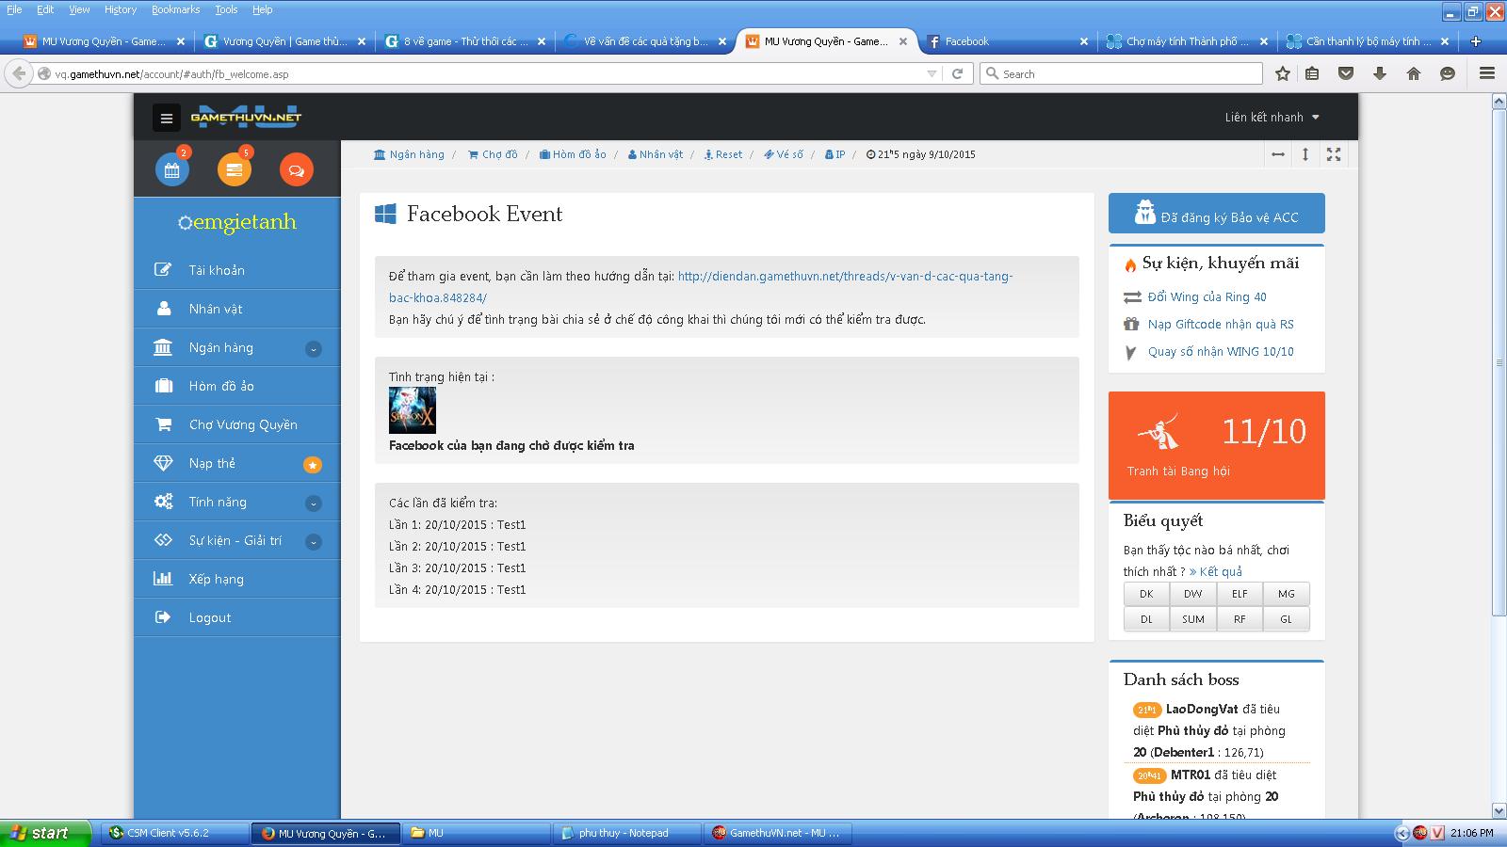The width and height of the screenshot is (1507, 847).
Task: Open Chợ Vương Quyền in the sidebar
Action: pyautogui.click(x=237, y=424)
